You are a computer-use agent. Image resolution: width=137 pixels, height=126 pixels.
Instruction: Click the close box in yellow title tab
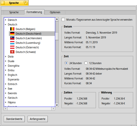click(x=3, y=3)
